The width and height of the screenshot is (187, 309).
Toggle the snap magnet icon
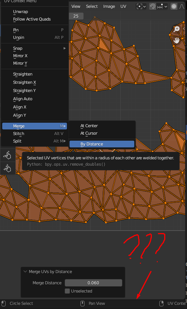(x=152, y=6)
